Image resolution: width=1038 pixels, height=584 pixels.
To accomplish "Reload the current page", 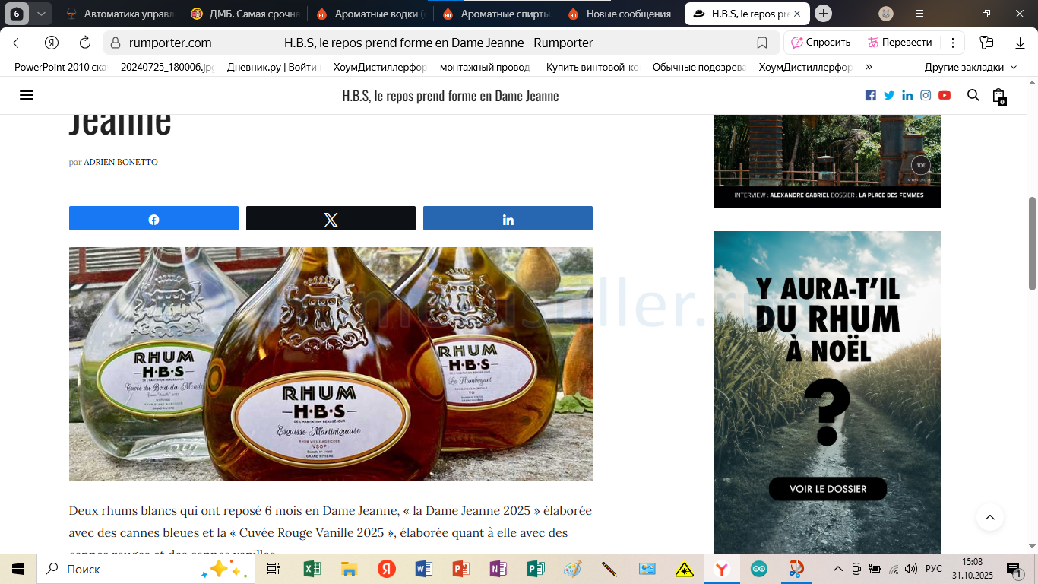I will coord(85,43).
